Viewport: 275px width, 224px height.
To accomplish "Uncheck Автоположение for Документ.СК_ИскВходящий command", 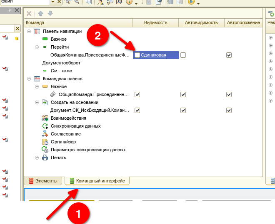I will (229, 111).
